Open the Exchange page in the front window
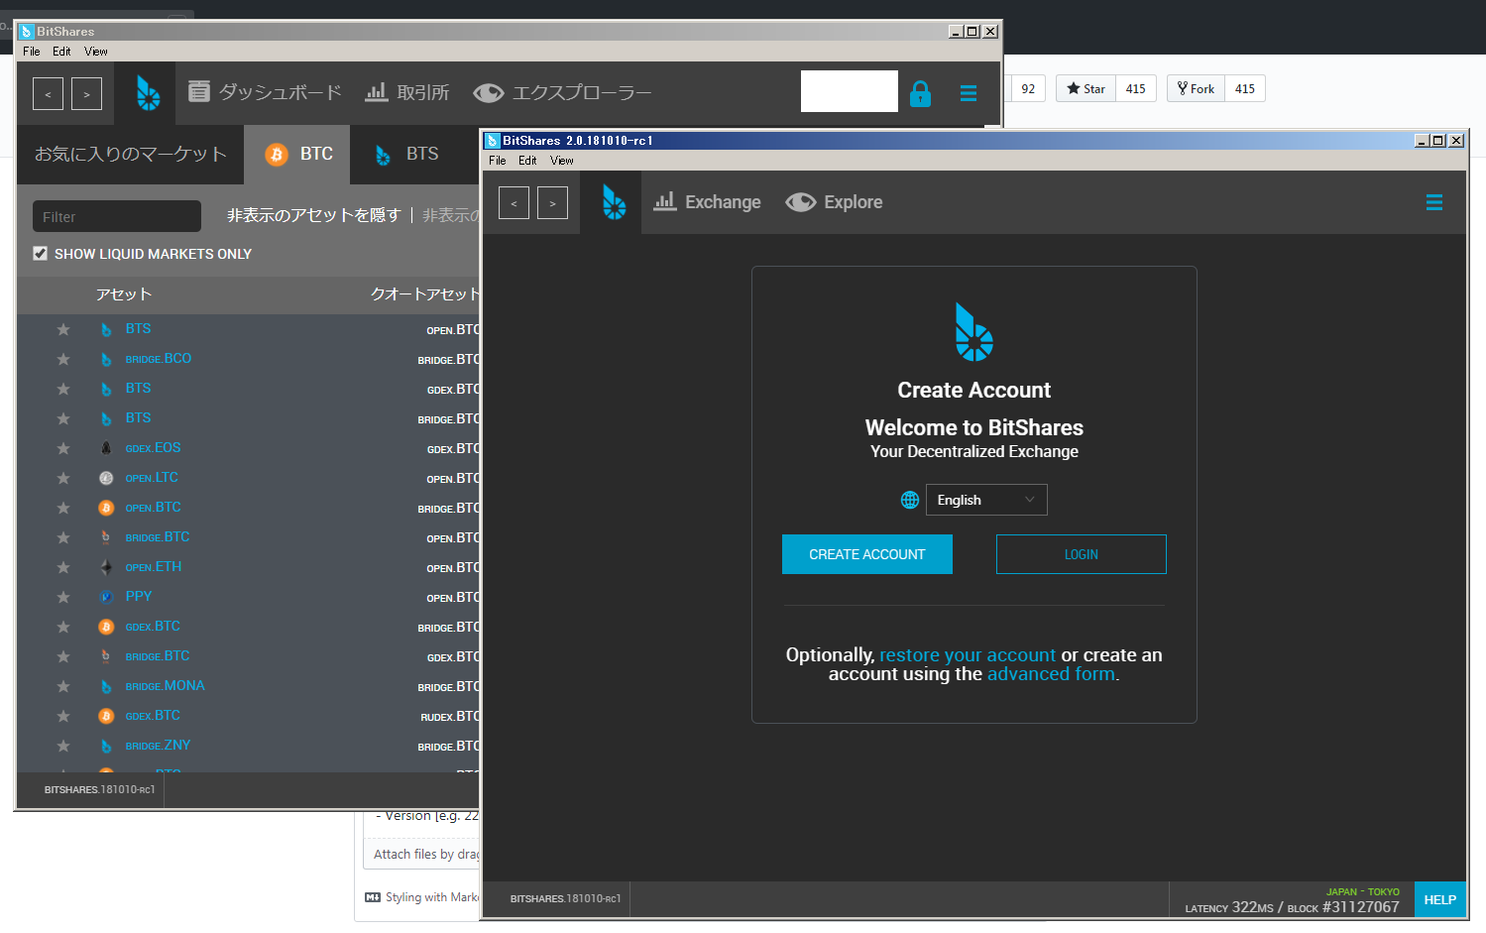Screen dimensions: 1486x933 (x=707, y=201)
